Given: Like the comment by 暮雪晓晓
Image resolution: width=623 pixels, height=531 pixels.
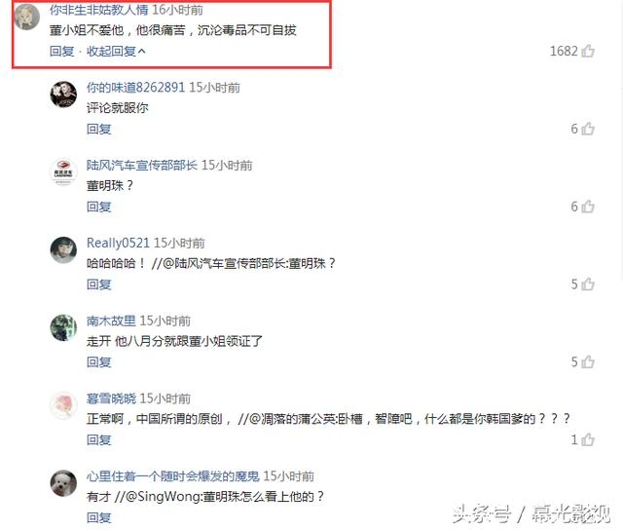Looking at the screenshot, I should coord(588,439).
